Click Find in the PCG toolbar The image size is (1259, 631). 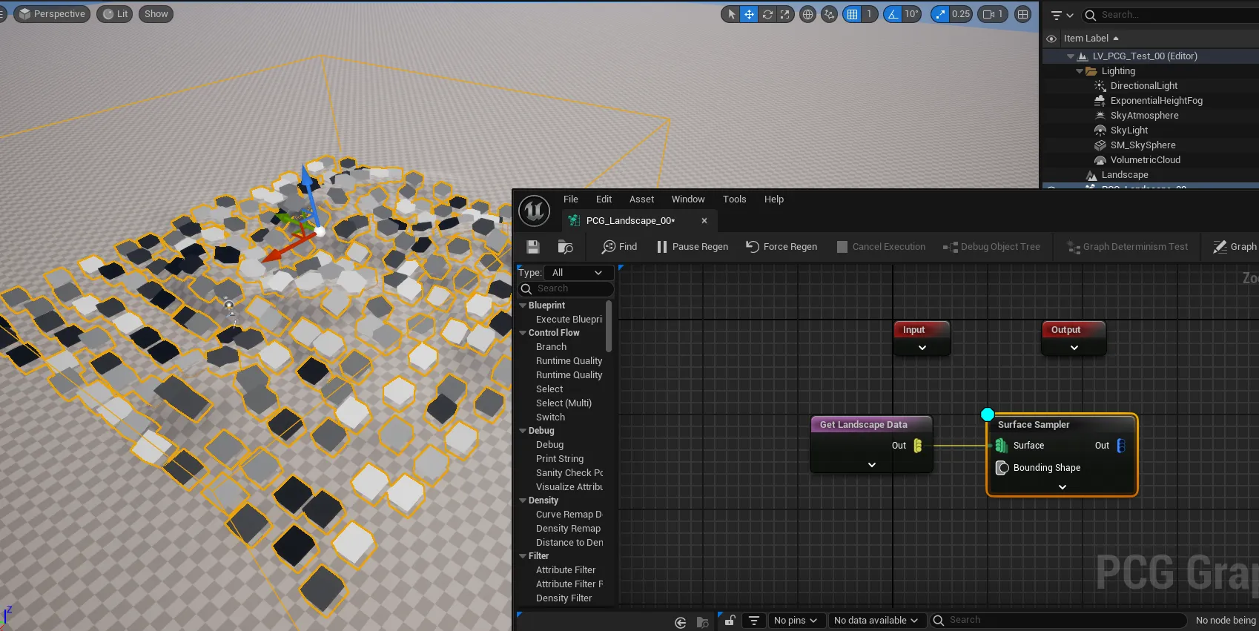click(619, 247)
